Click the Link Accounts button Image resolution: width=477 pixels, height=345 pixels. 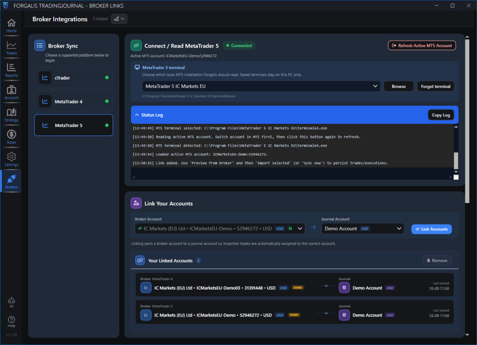431,229
